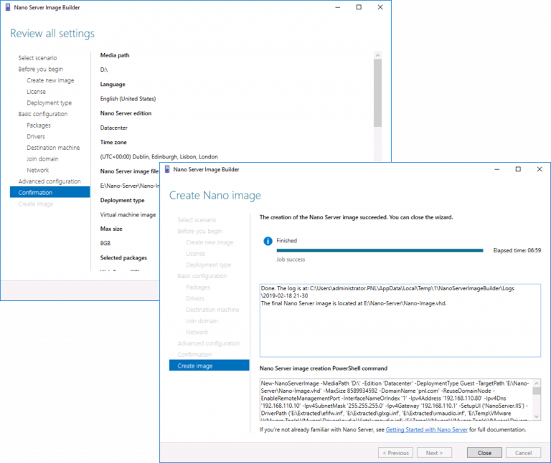Close the Review all settings window with X

(380, 7)
